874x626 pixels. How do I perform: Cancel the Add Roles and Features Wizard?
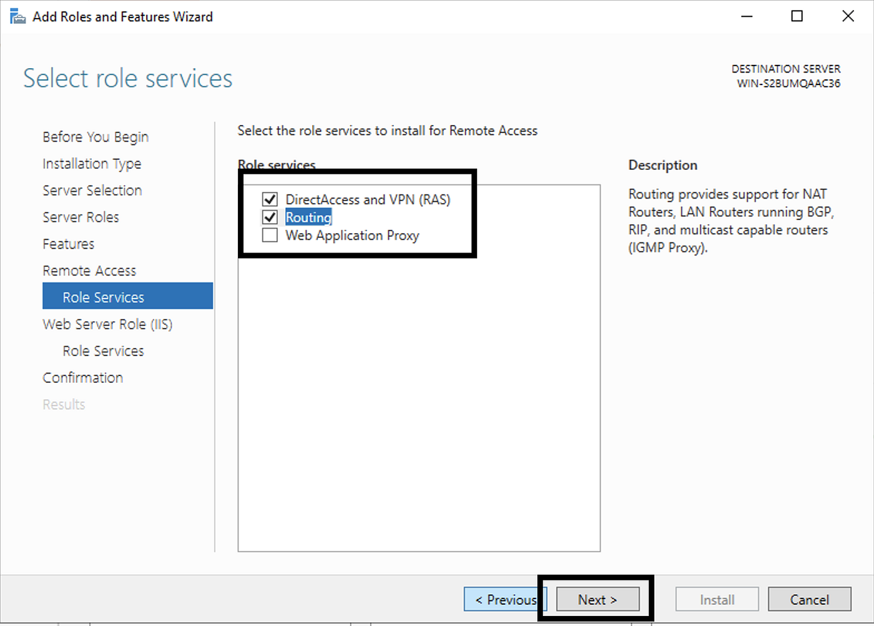tap(809, 599)
